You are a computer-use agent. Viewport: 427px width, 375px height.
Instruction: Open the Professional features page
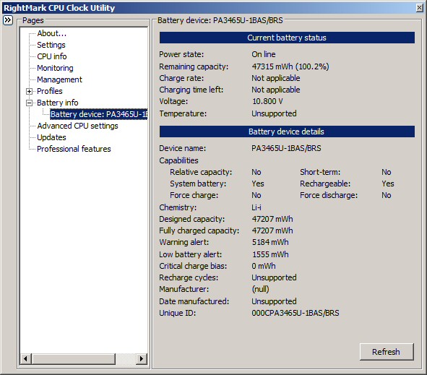point(74,149)
